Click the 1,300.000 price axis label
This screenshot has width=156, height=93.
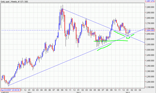click(x=150, y=71)
